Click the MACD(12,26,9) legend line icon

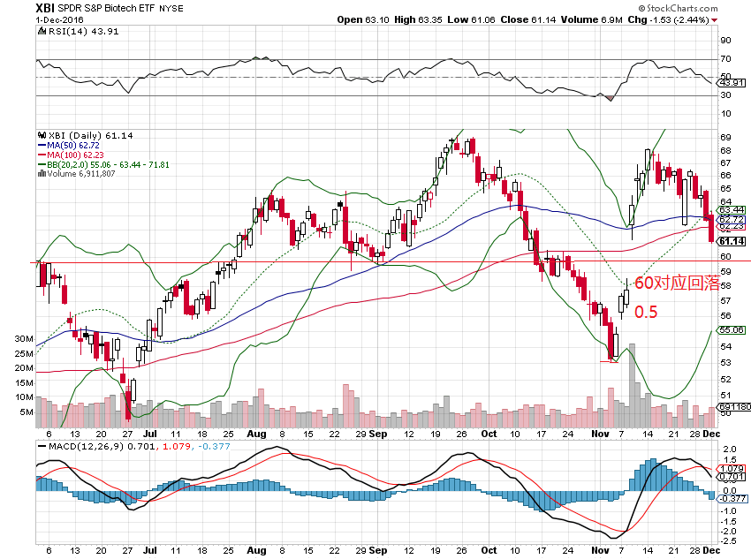(x=41, y=443)
